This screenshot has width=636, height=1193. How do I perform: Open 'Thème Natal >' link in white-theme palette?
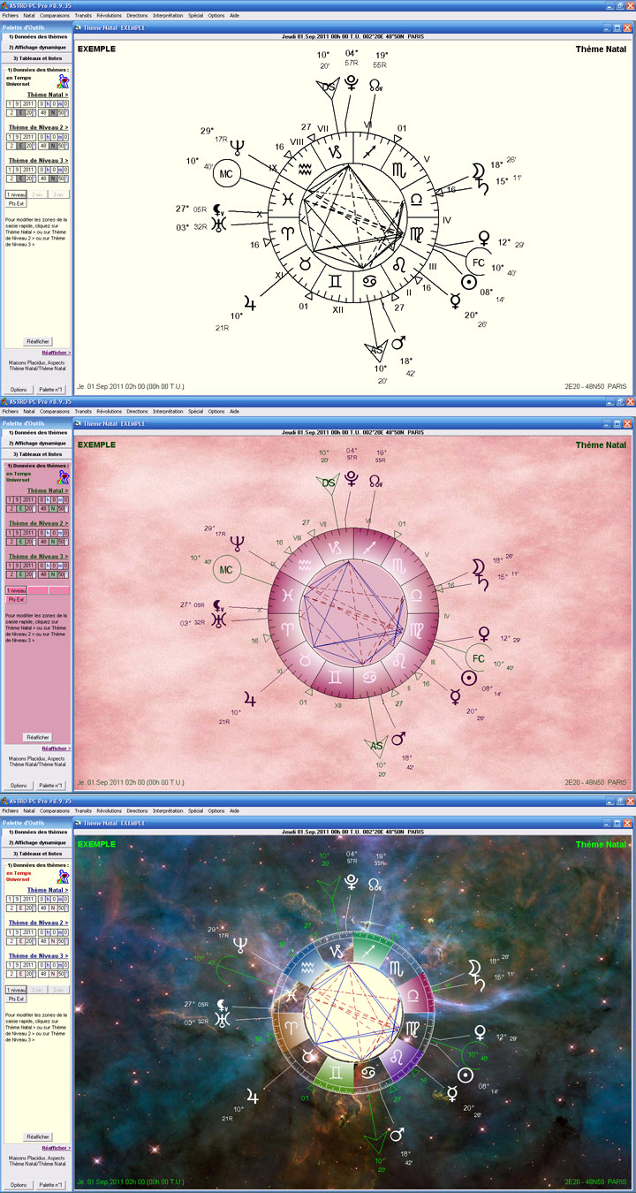48,95
